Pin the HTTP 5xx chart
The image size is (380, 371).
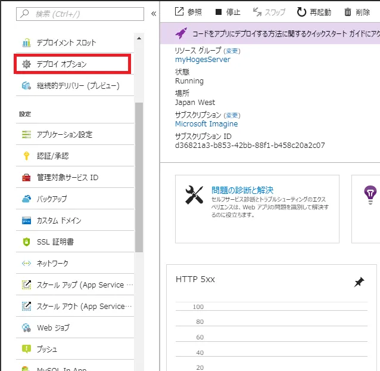(x=359, y=282)
